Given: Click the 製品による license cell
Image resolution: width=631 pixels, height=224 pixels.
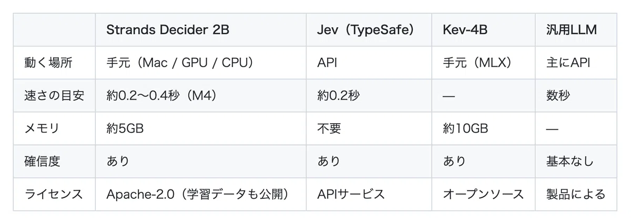Looking at the screenshot, I should [576, 194].
